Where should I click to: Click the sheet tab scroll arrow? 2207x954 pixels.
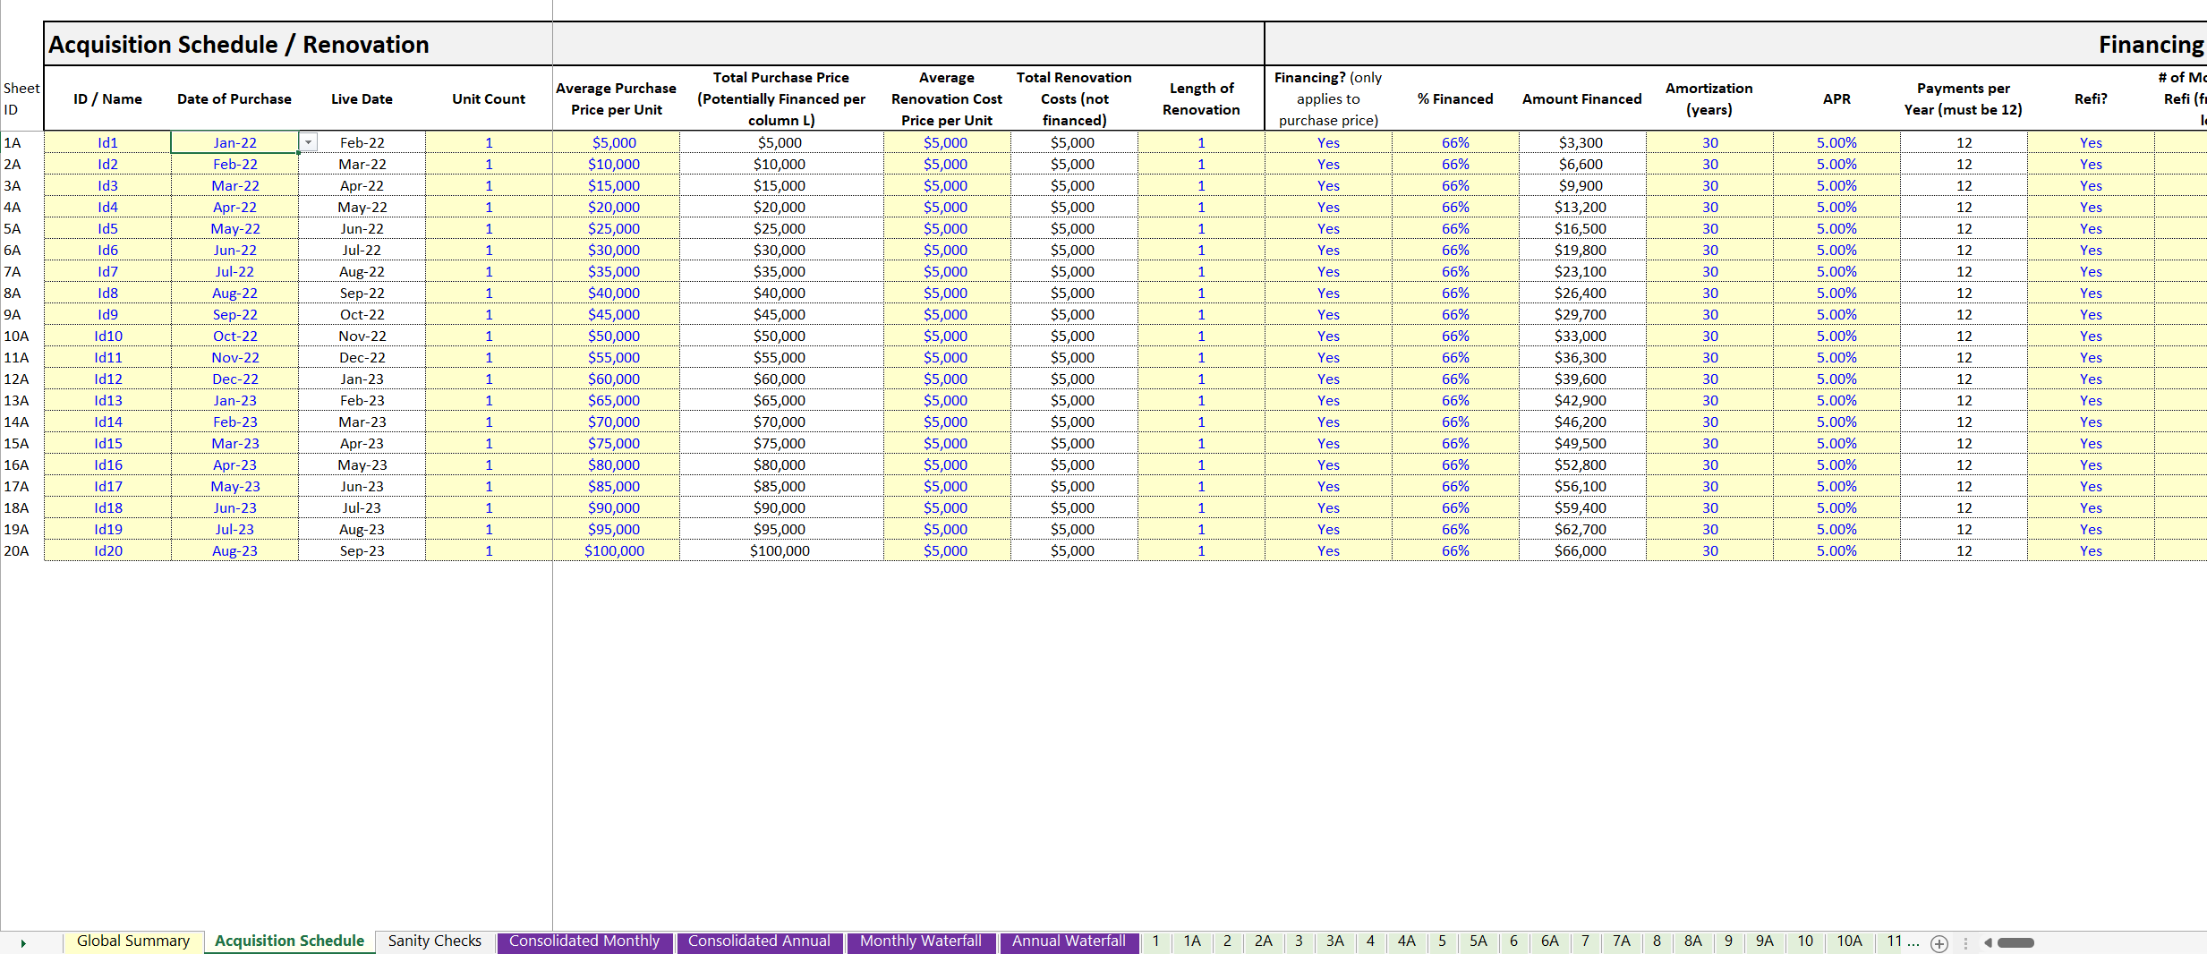point(23,942)
